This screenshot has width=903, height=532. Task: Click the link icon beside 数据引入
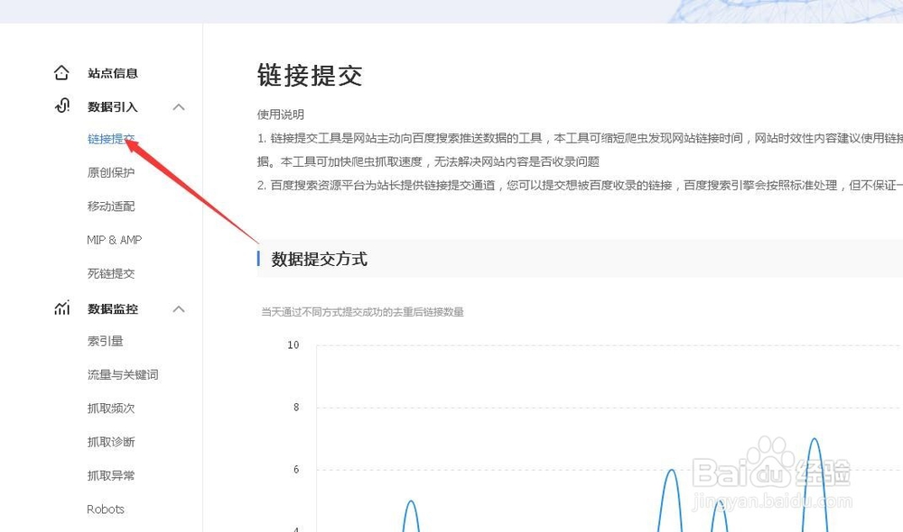pos(61,105)
